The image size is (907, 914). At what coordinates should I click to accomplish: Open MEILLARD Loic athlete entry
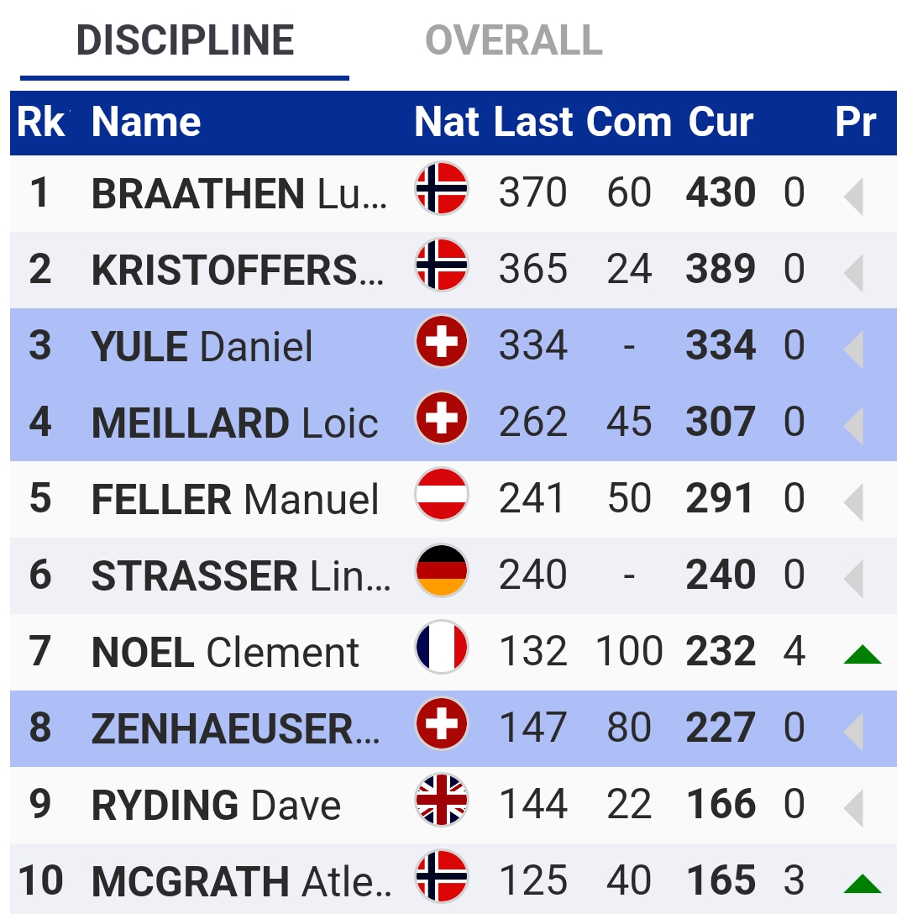[235, 423]
